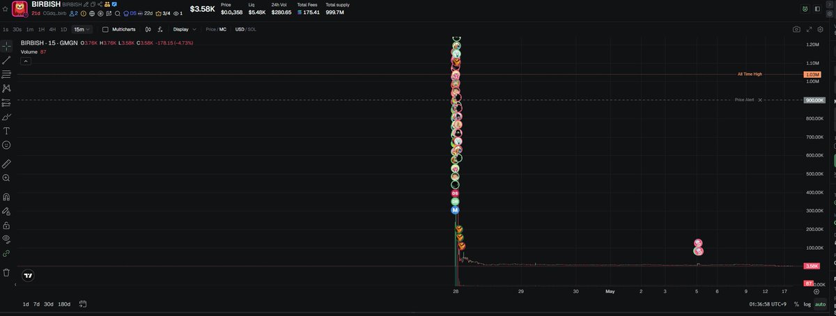Select the 900.00K price alert label

tap(814, 100)
